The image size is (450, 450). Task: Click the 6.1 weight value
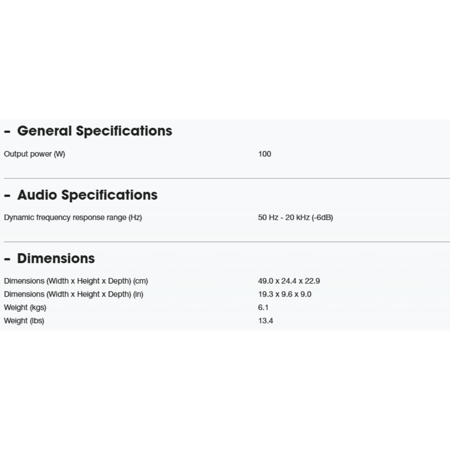click(263, 307)
